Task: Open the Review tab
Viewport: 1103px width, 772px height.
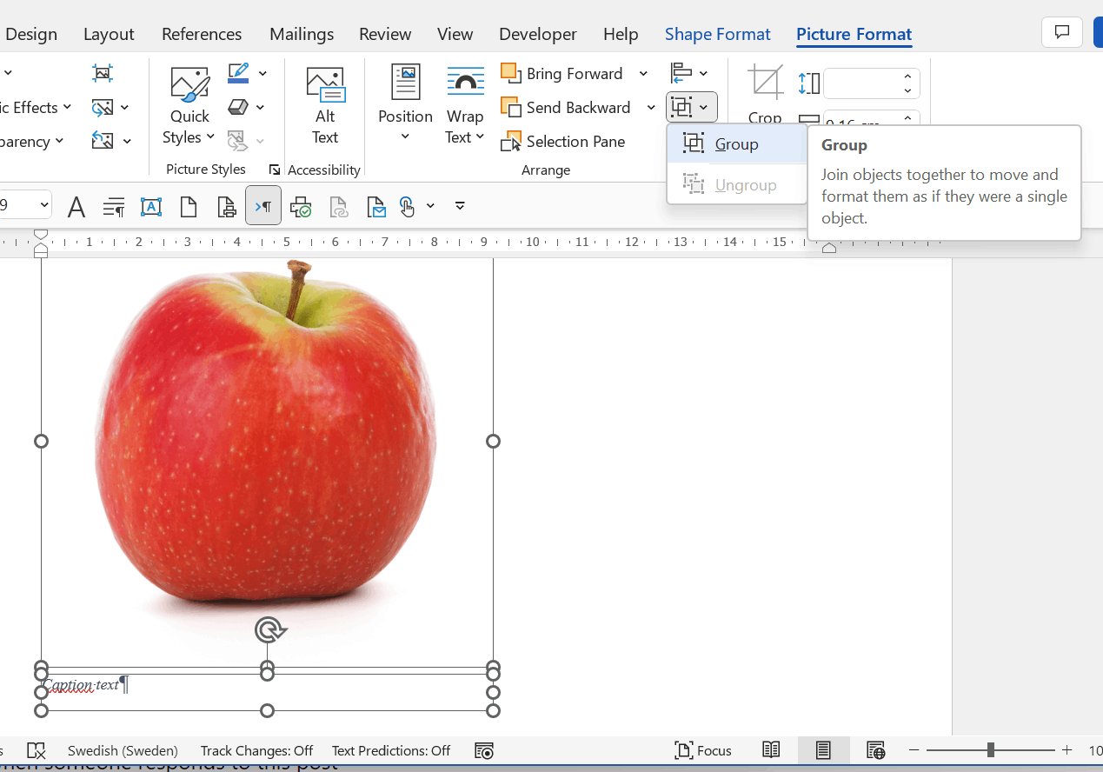Action: pyautogui.click(x=385, y=34)
